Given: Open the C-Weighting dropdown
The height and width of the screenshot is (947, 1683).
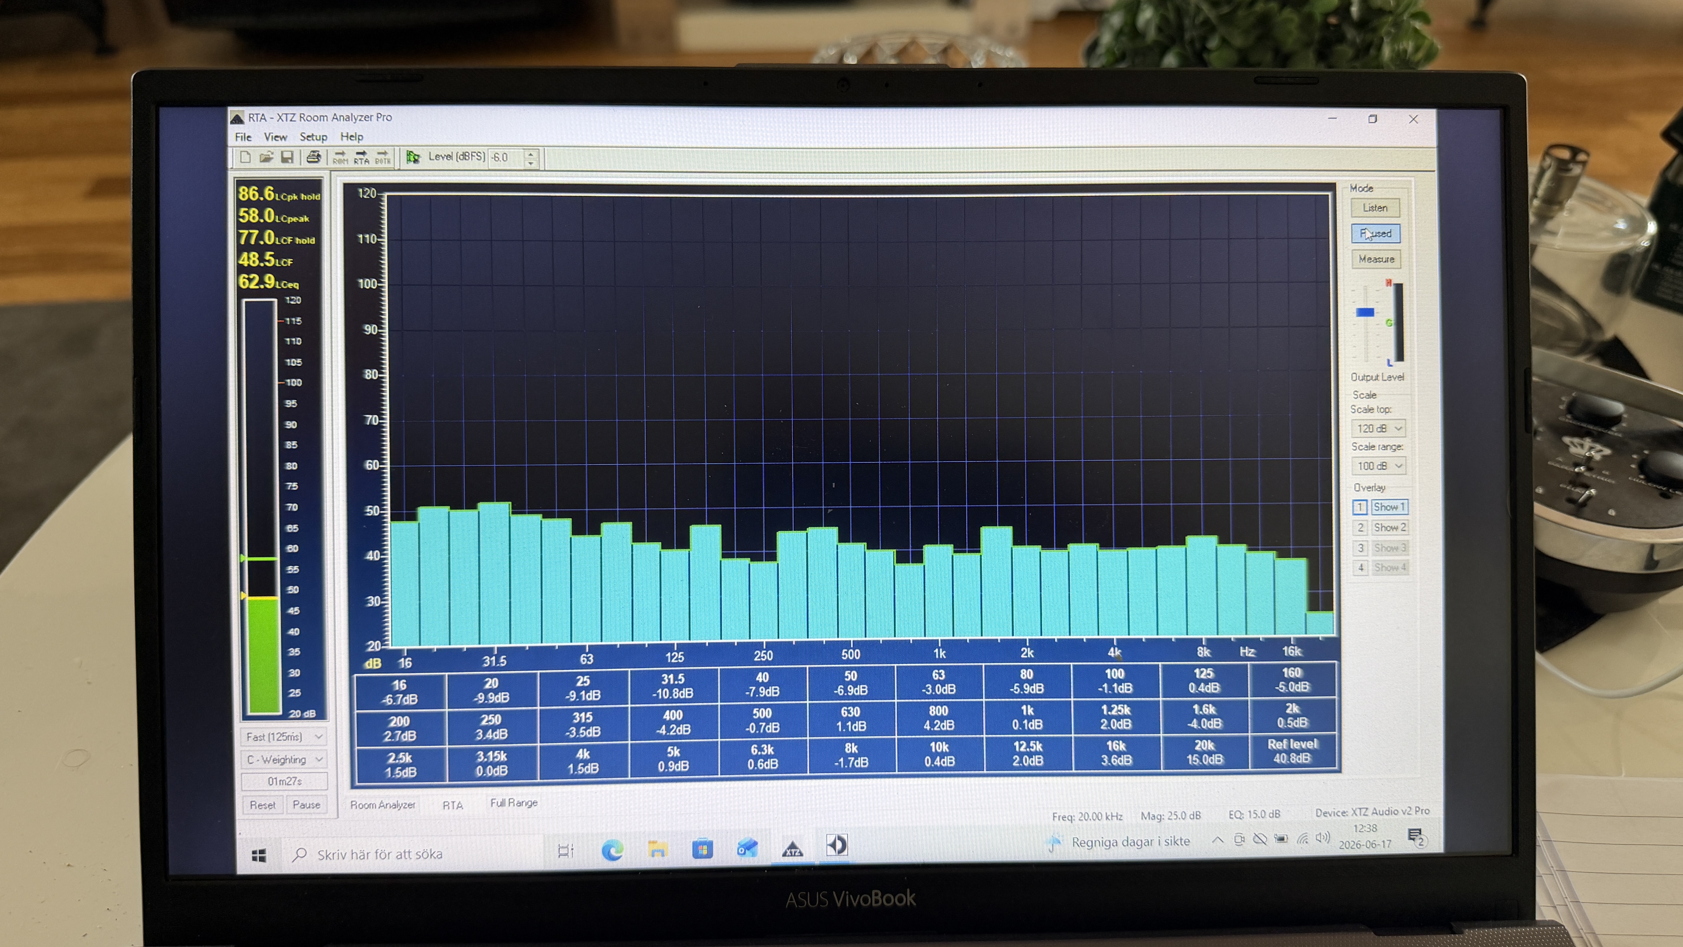Looking at the screenshot, I should [284, 760].
